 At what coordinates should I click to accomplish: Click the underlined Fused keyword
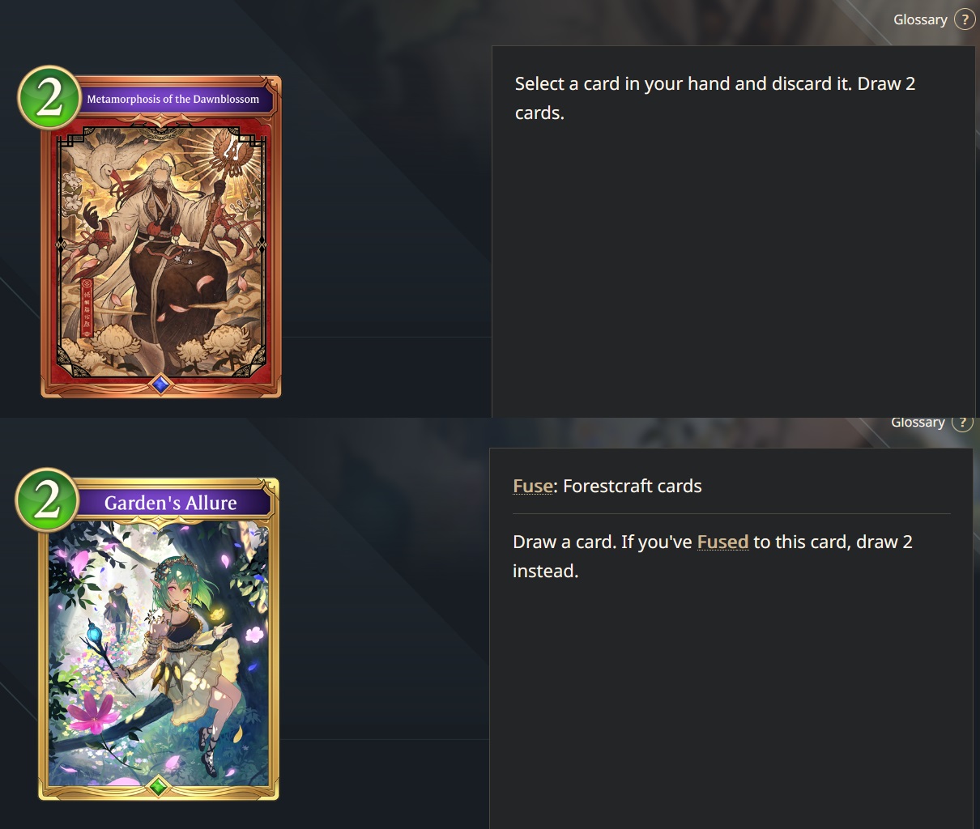coord(722,542)
